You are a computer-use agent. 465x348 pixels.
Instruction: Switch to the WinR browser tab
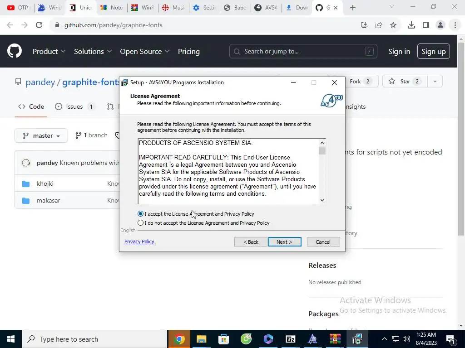point(143,8)
